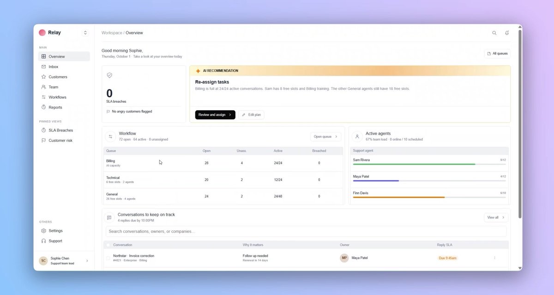Click Sam Rivera's green load bar

[x=414, y=164]
